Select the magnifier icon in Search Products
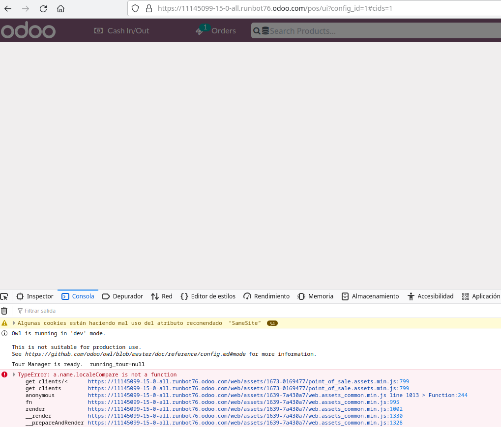 coord(257,30)
